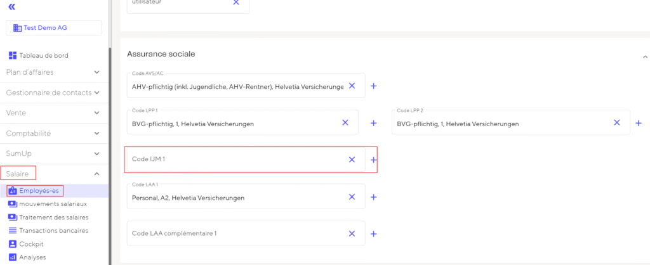Viewport: 650px width, 265px height.
Task: Select Test Demo AG company button
Action: point(54,28)
